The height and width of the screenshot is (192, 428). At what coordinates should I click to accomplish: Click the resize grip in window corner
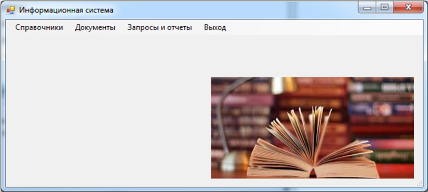(x=420, y=184)
